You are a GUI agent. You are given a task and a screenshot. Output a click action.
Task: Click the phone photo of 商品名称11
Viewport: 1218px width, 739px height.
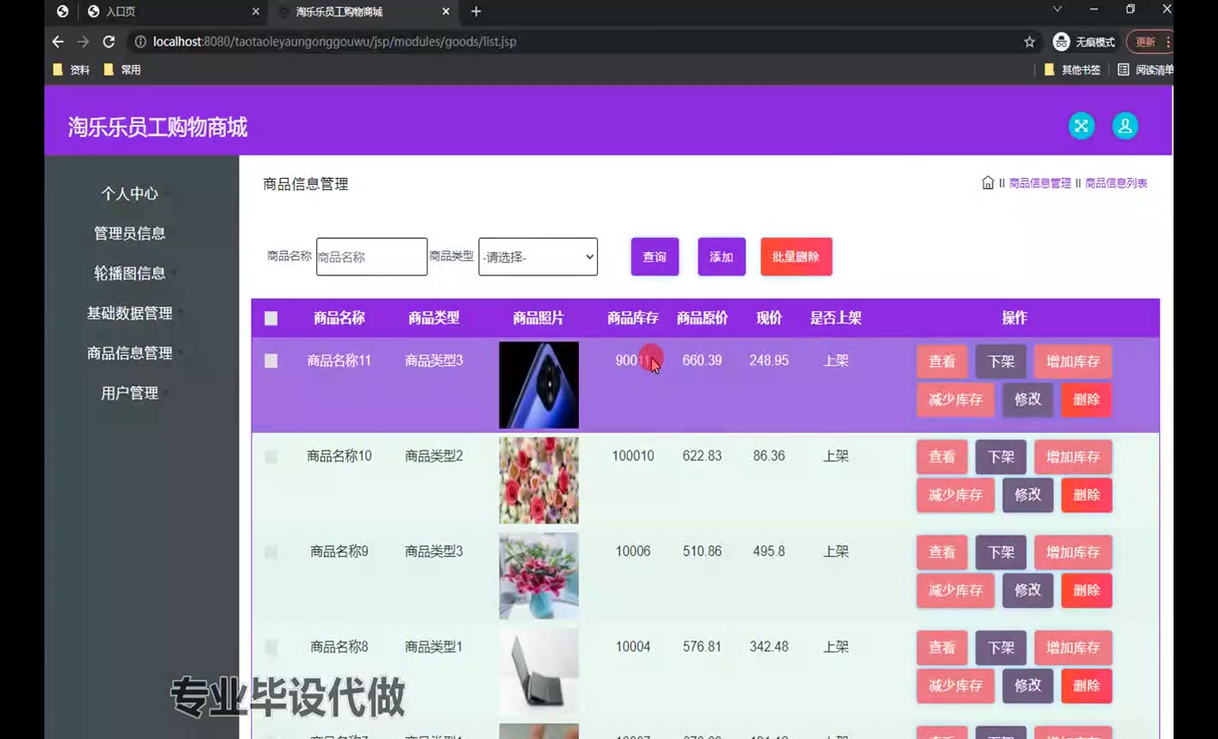point(539,385)
